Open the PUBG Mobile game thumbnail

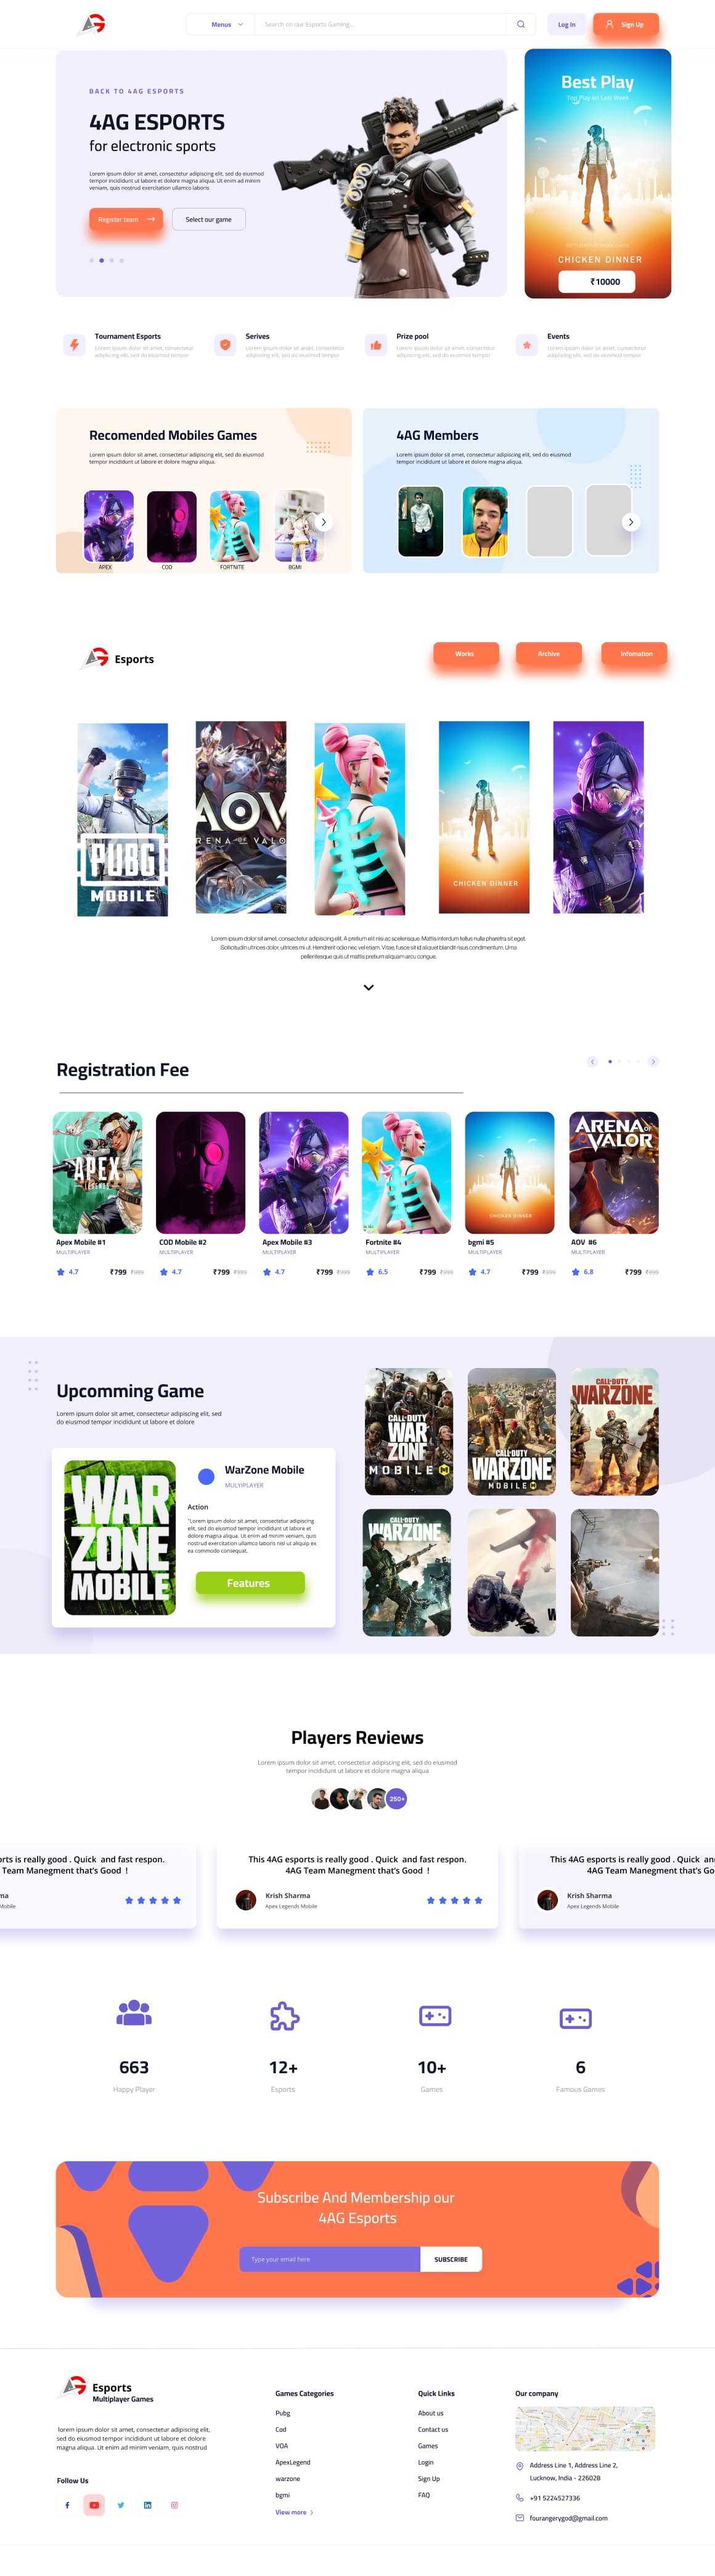123,820
